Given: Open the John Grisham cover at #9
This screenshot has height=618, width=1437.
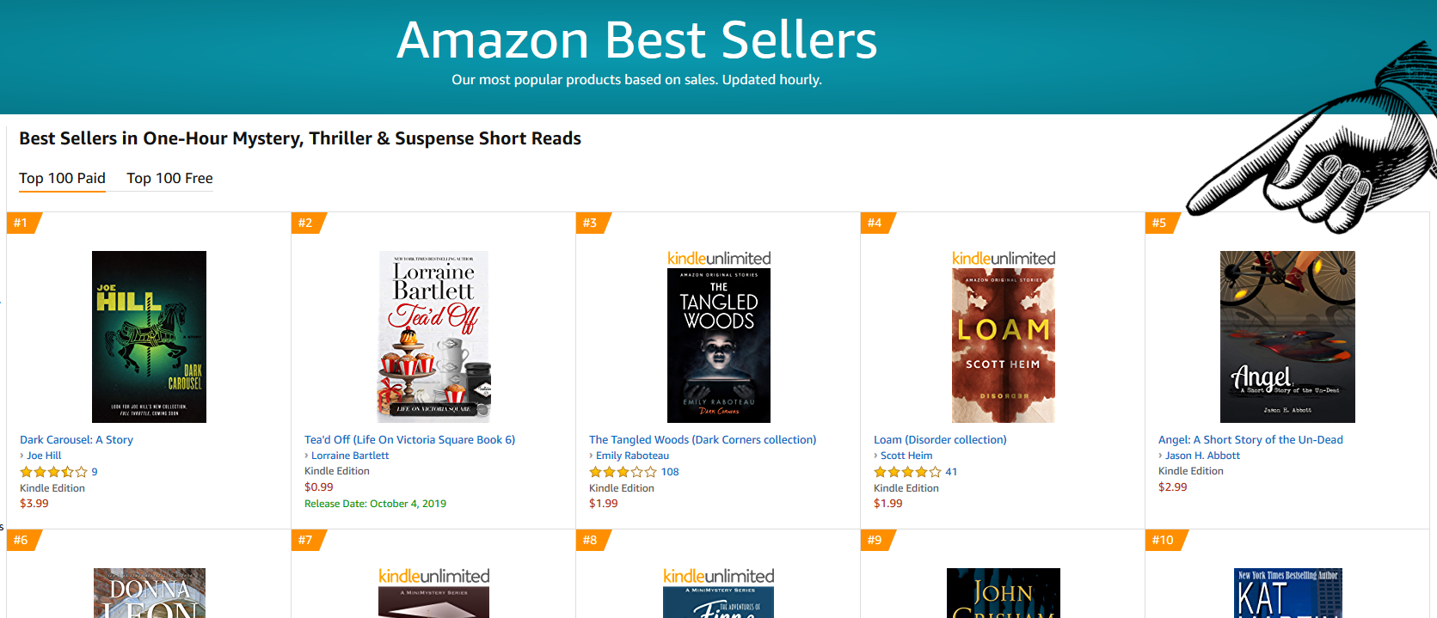Looking at the screenshot, I should (x=1004, y=593).
